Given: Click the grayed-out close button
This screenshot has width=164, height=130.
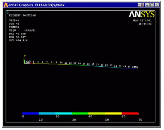Looking at the screenshot, I should (x=157, y=5).
